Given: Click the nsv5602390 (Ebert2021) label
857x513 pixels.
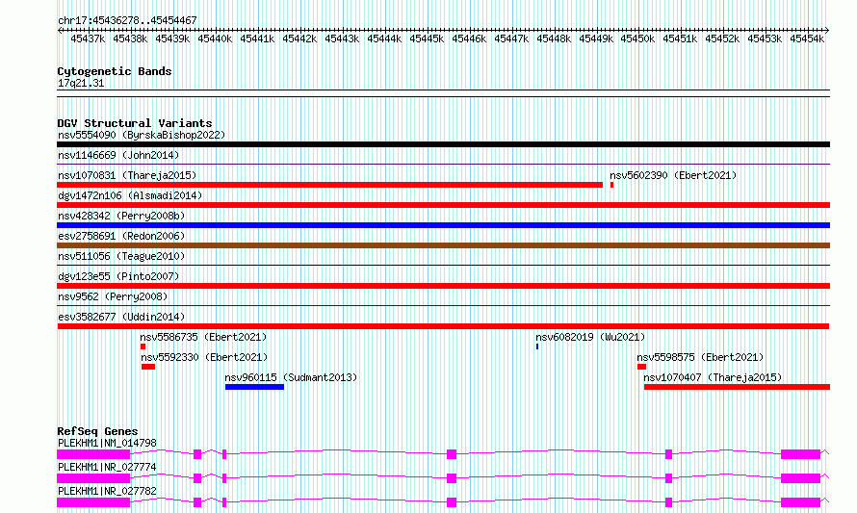Looking at the screenshot, I should pos(673,175).
